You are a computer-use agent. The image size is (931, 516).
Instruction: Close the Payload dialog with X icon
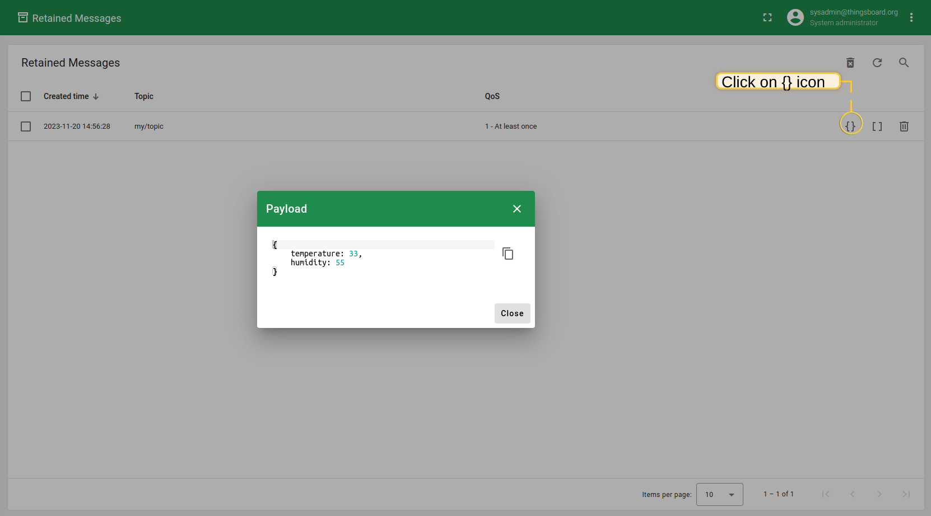517,209
